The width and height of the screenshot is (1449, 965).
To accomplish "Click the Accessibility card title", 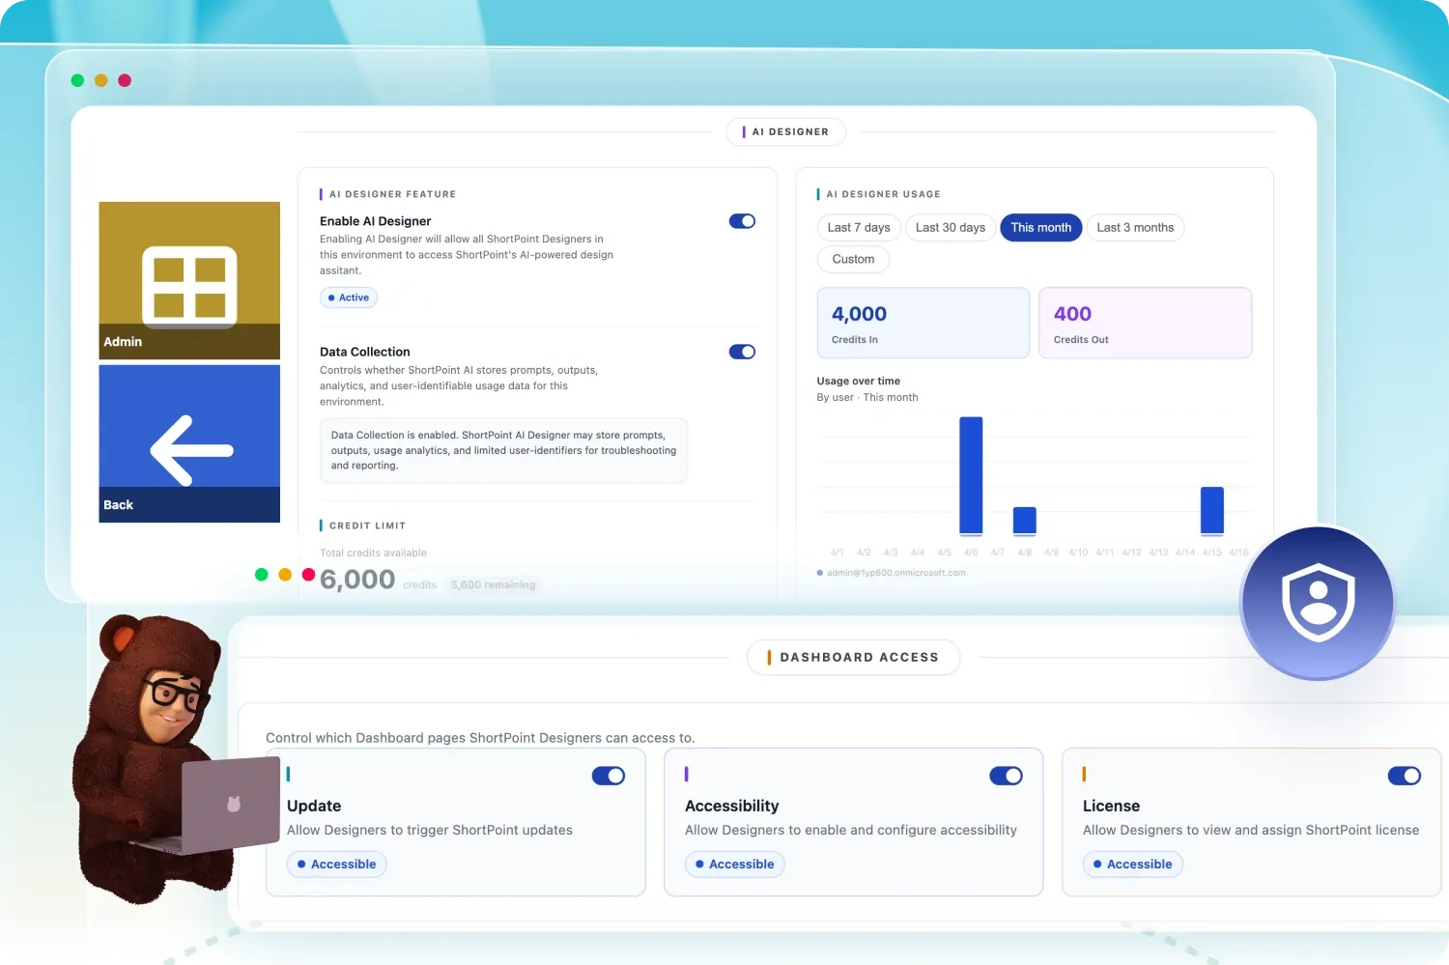I will [732, 806].
